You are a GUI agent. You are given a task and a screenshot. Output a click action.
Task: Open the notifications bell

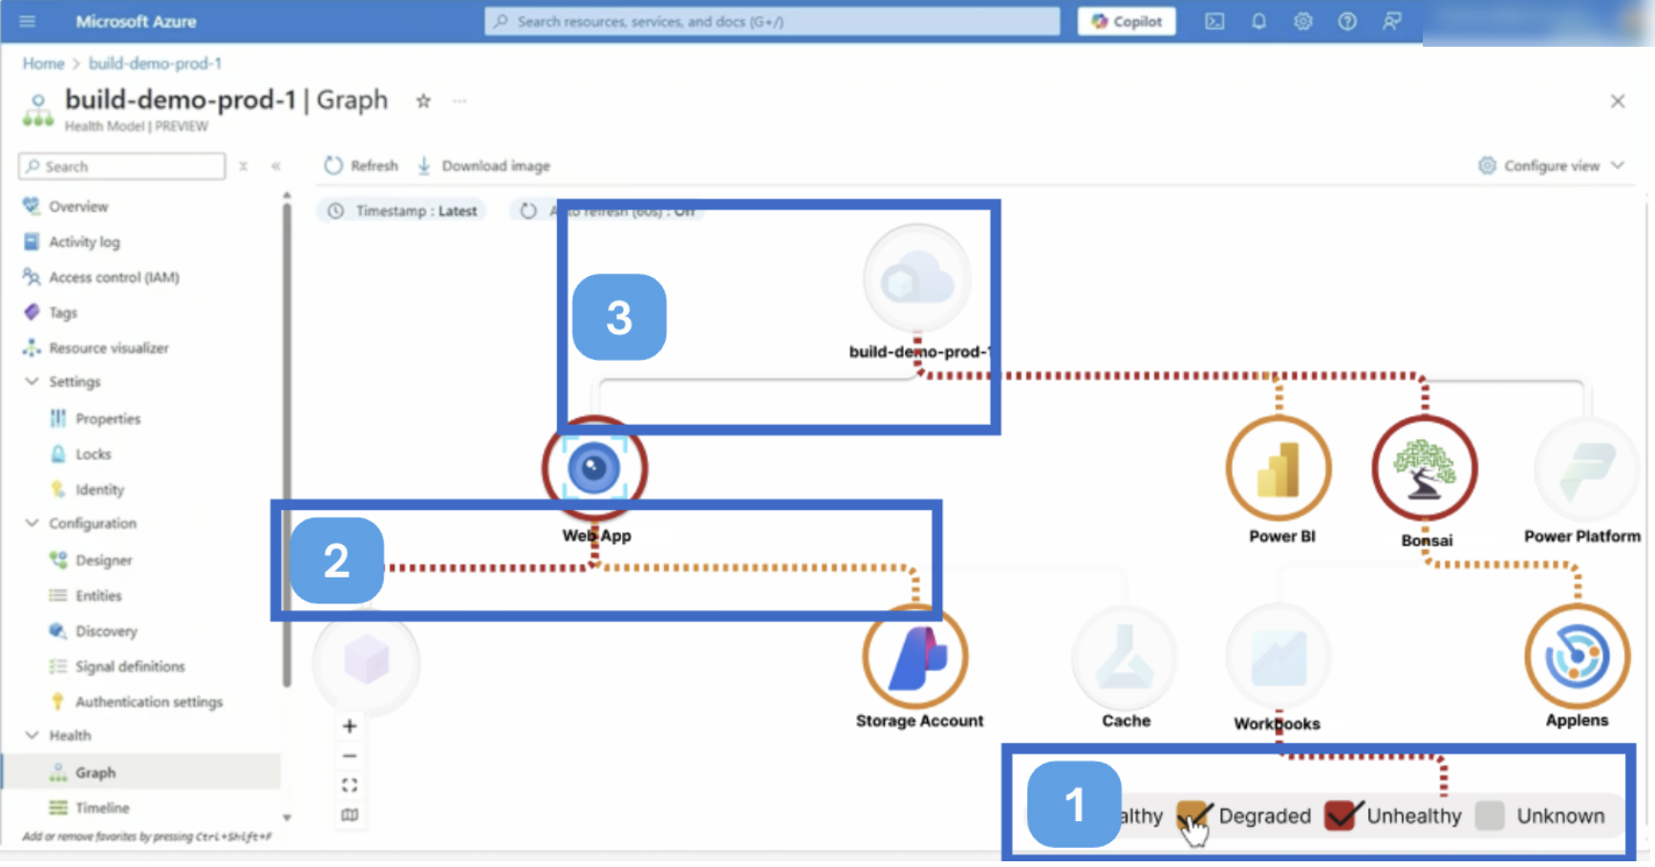tap(1258, 21)
